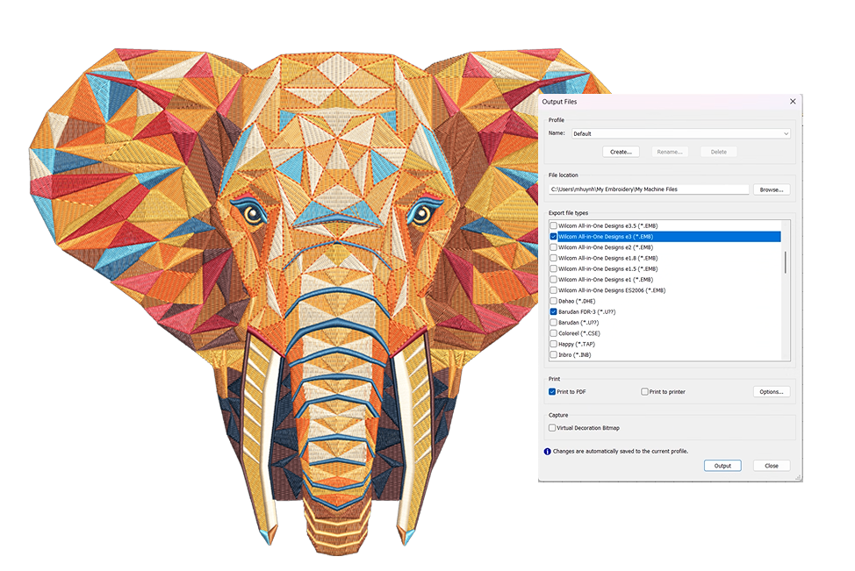Screen dimensions: 855x571
Task: Click the Create... profile button
Action: click(x=621, y=152)
